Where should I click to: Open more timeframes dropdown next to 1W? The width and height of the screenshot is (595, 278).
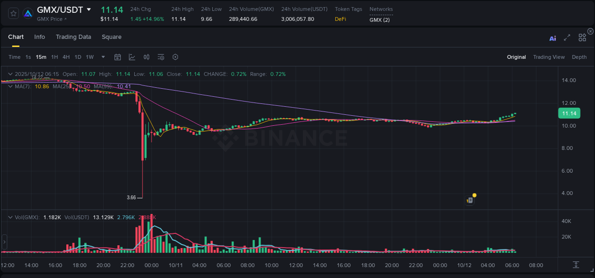tap(102, 57)
